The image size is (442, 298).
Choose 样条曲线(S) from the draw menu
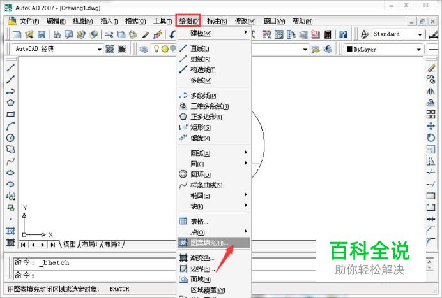(214, 185)
